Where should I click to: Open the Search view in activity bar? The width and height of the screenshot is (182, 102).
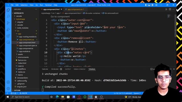[x=8, y=16]
